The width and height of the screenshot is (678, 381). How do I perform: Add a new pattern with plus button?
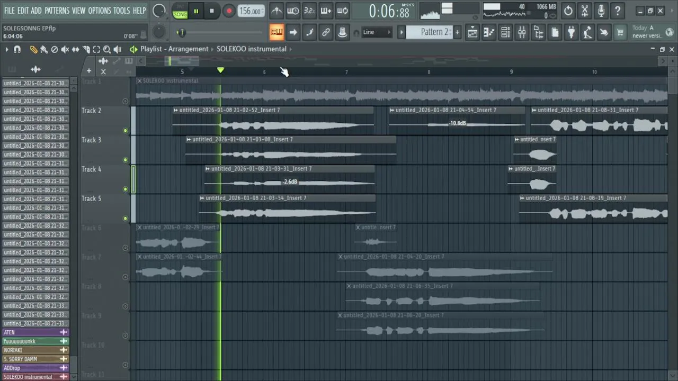tap(457, 32)
